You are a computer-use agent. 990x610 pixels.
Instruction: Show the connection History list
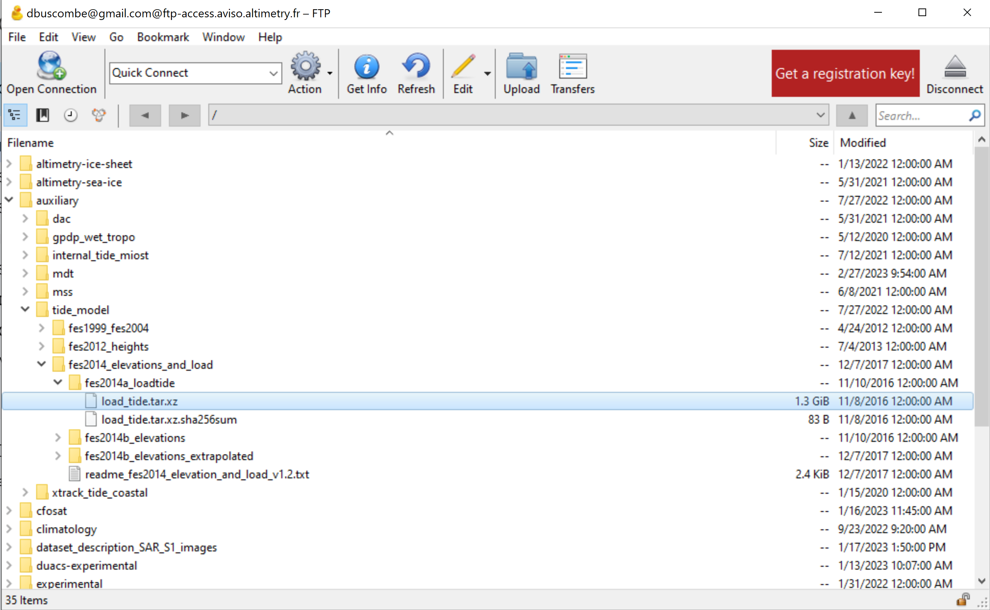pyautogui.click(x=70, y=115)
